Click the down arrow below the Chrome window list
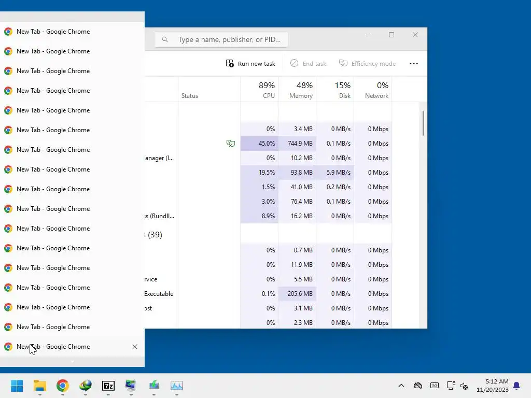The image size is (531, 398). point(72,361)
